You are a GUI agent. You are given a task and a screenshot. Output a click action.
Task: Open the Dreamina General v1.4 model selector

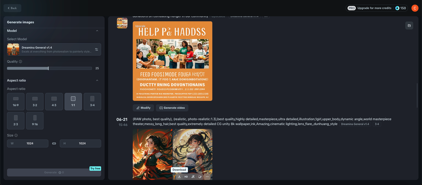point(54,49)
